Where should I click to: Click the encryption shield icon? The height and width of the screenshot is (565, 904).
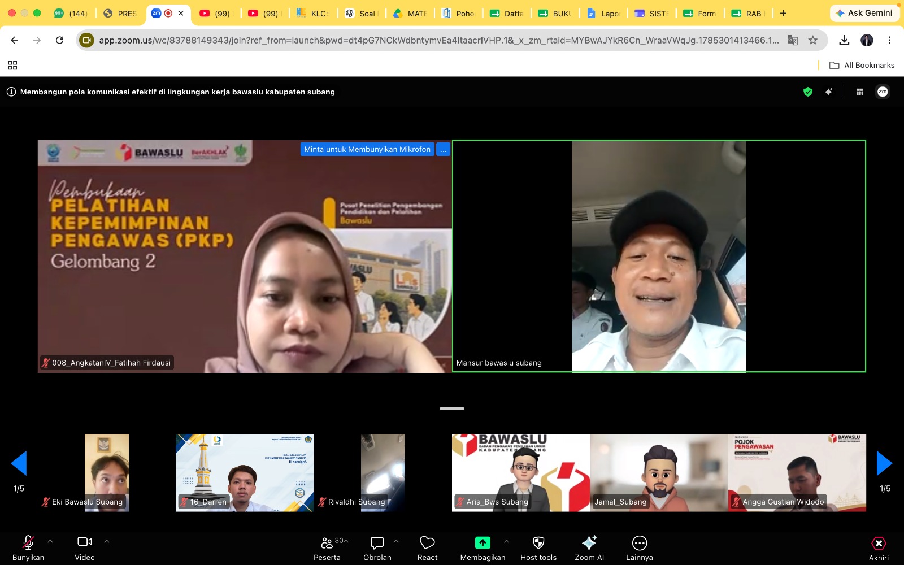click(808, 92)
